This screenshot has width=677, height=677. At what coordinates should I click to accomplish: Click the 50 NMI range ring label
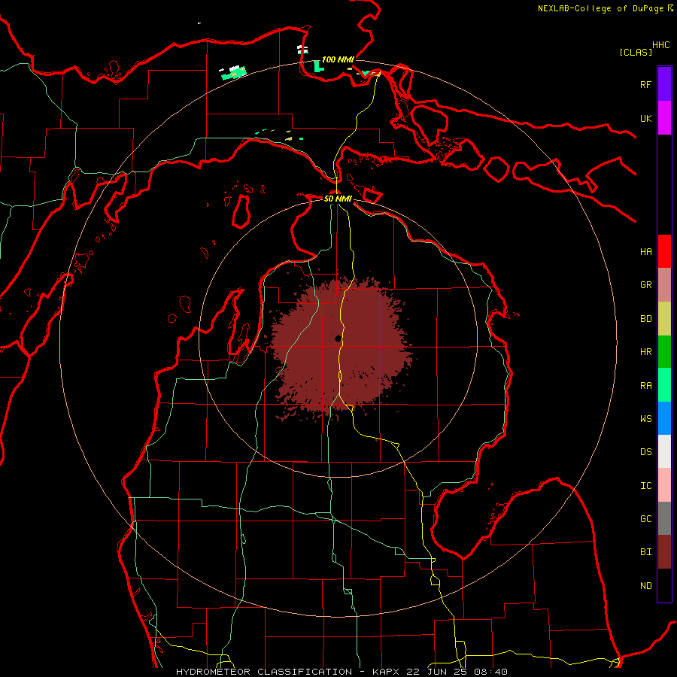tap(338, 199)
